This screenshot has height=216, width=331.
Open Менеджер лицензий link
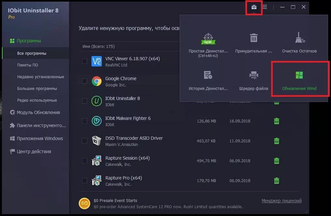tap(282, 201)
